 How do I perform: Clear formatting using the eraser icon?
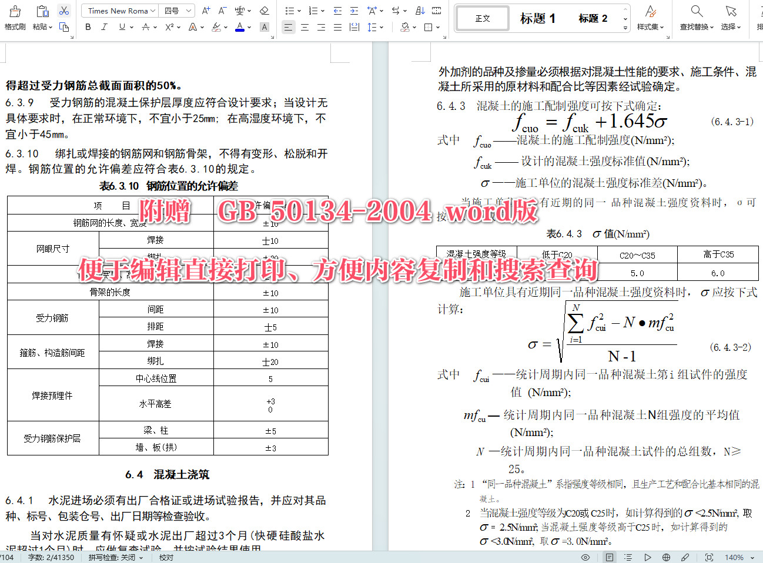[x=264, y=10]
